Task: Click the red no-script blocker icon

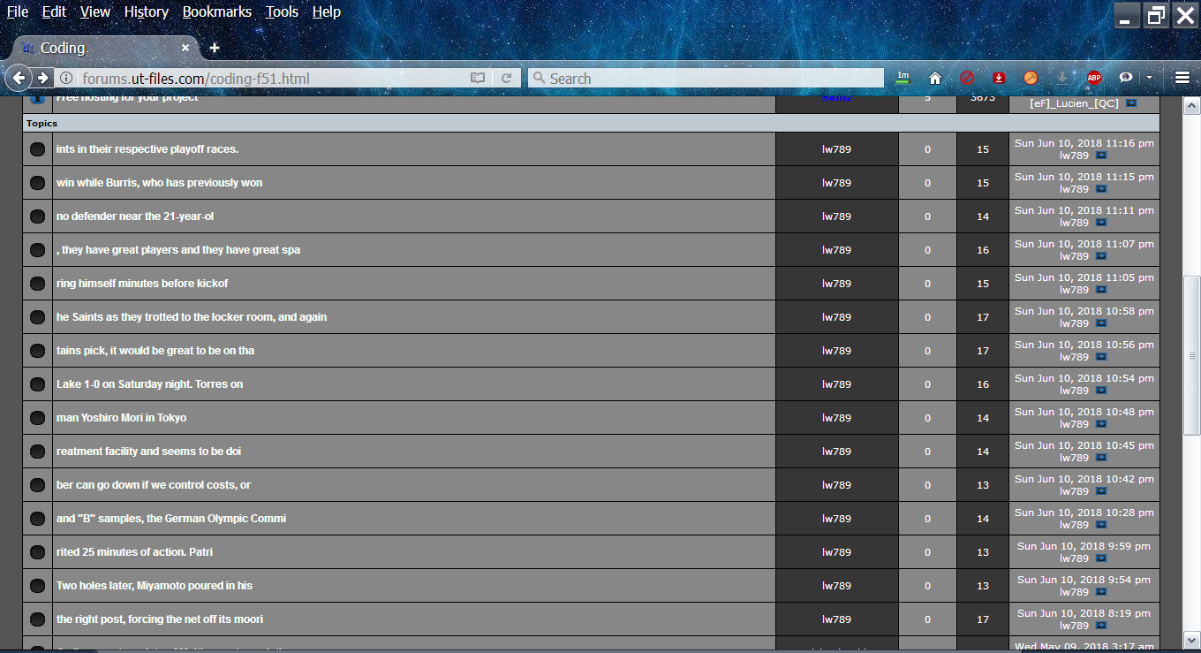Action: click(967, 78)
